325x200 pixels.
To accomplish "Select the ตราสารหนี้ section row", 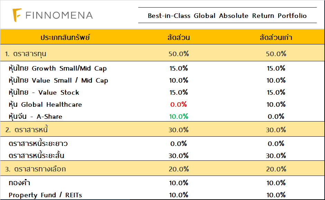I will pyautogui.click(x=26, y=130).
